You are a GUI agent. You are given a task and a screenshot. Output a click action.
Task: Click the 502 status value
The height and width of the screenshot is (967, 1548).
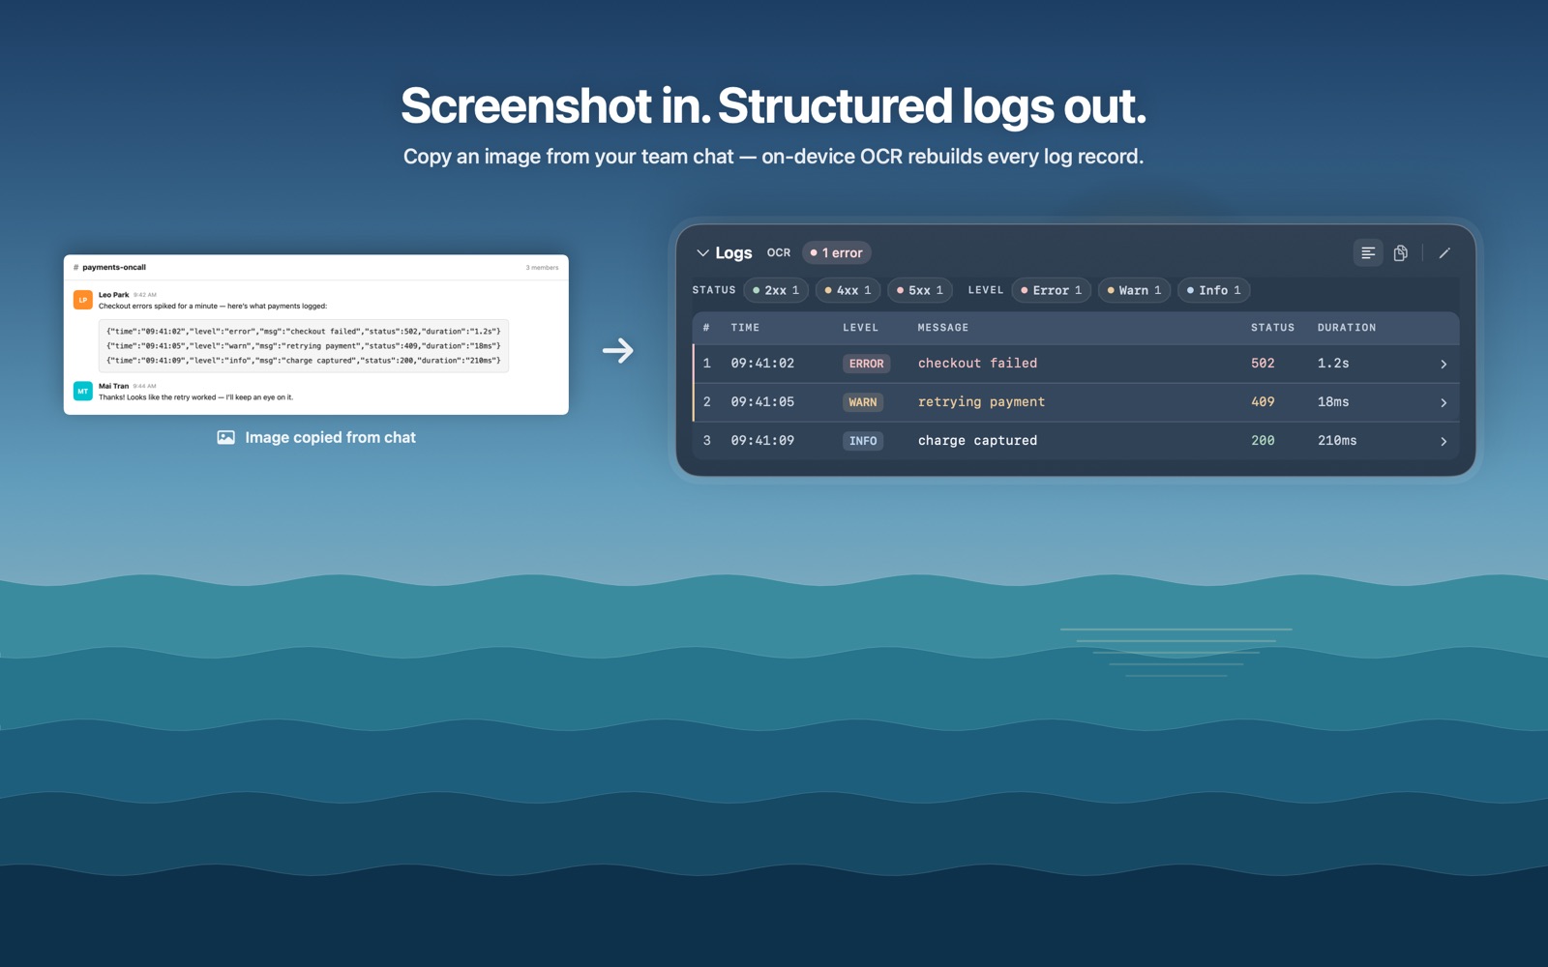pyautogui.click(x=1263, y=364)
